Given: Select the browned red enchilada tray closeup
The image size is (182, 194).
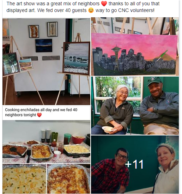Looking at the screenshot, I should point(68,179).
